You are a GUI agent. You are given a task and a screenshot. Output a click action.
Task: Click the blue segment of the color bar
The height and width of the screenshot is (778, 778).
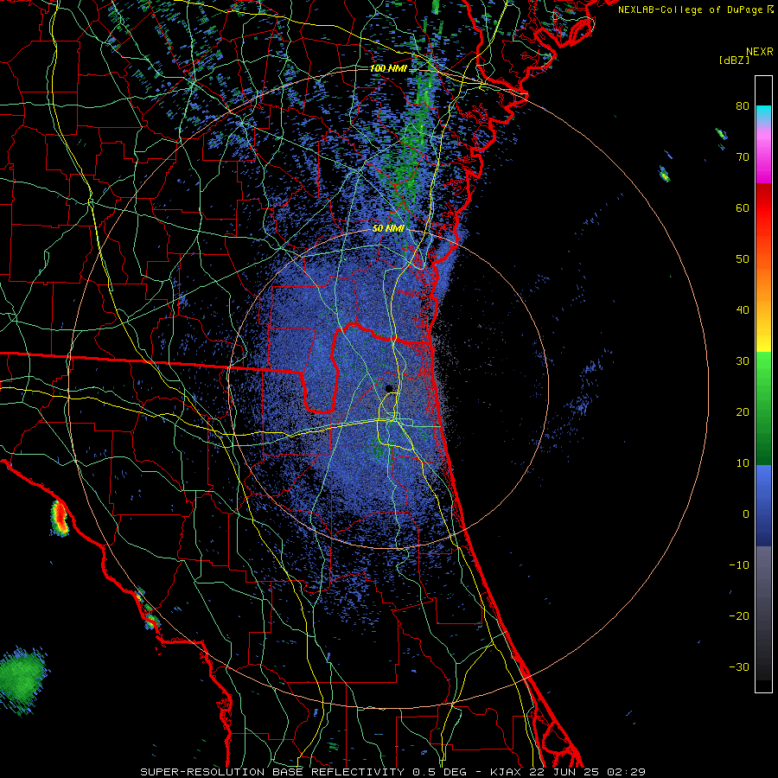click(763, 506)
